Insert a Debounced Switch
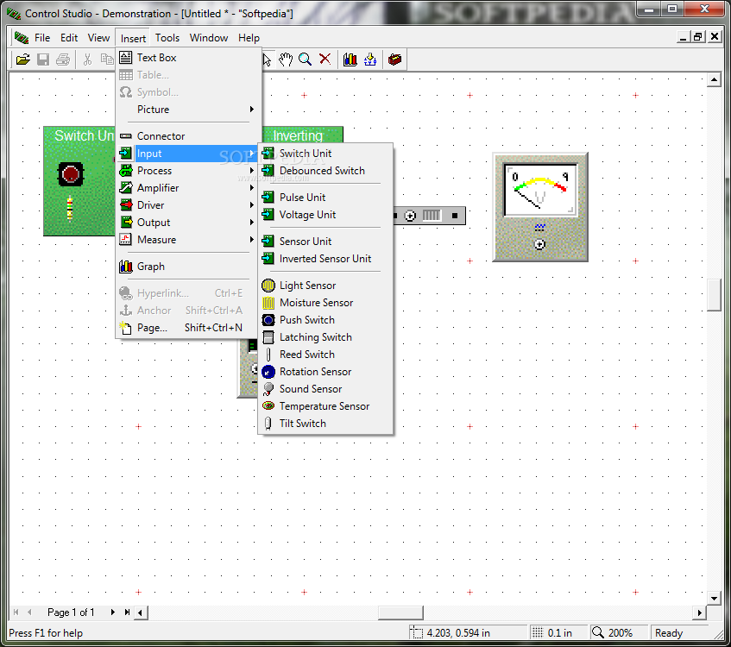The height and width of the screenshot is (647, 731). 325,171
